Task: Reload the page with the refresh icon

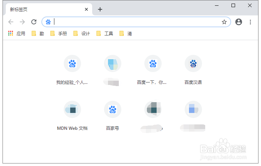Action: tap(34, 22)
